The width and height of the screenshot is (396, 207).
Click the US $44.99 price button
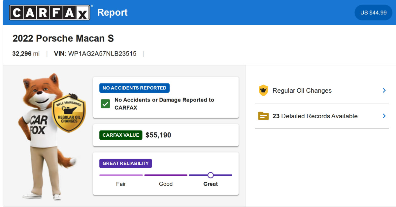tap(373, 12)
